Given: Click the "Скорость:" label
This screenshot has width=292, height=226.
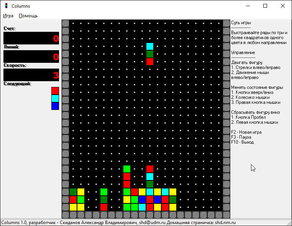Looking at the screenshot, I should (x=15, y=66).
